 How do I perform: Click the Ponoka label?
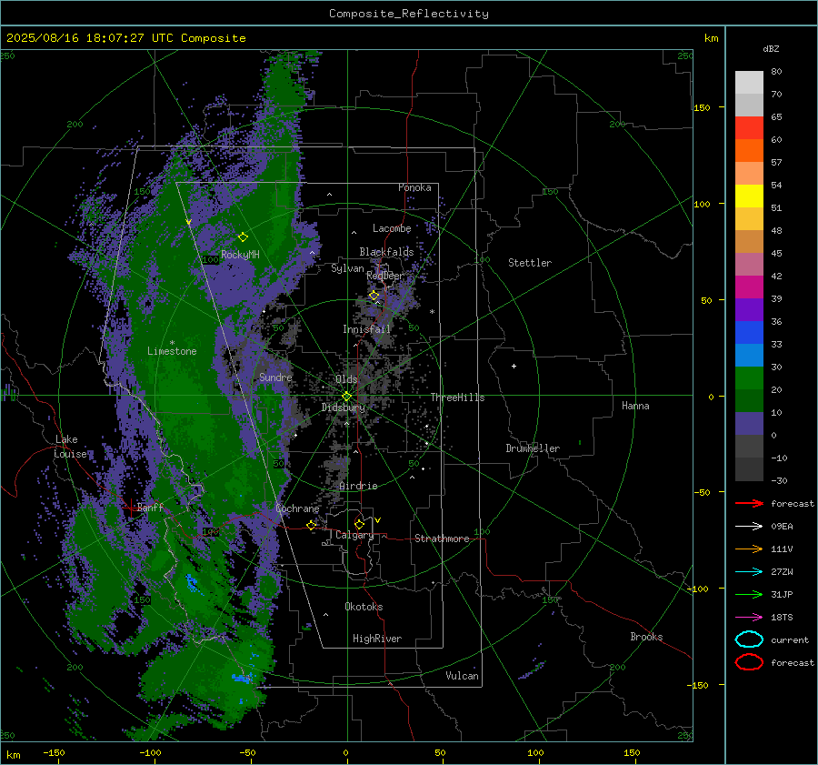click(x=414, y=187)
